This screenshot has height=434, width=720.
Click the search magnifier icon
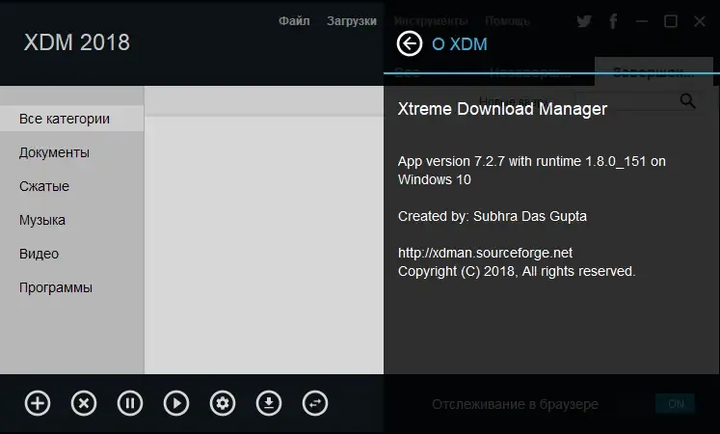[x=687, y=100]
